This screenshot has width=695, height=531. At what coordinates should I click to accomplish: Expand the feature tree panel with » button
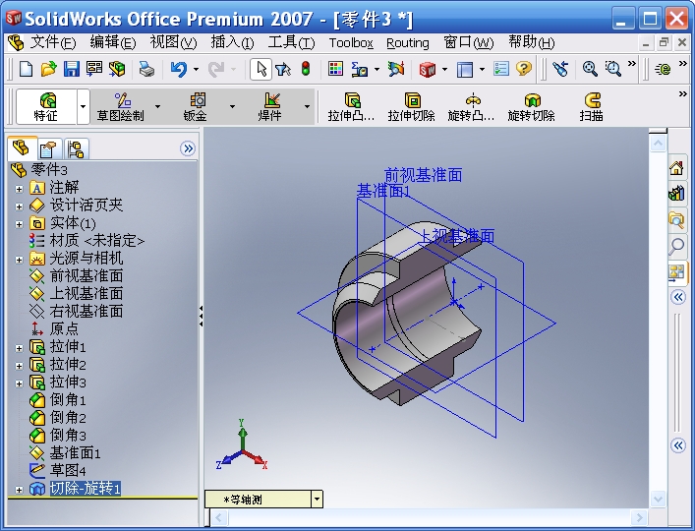point(188,148)
